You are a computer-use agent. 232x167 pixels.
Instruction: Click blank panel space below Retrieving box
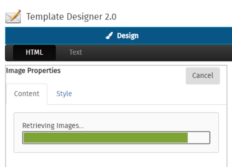click(x=116, y=160)
